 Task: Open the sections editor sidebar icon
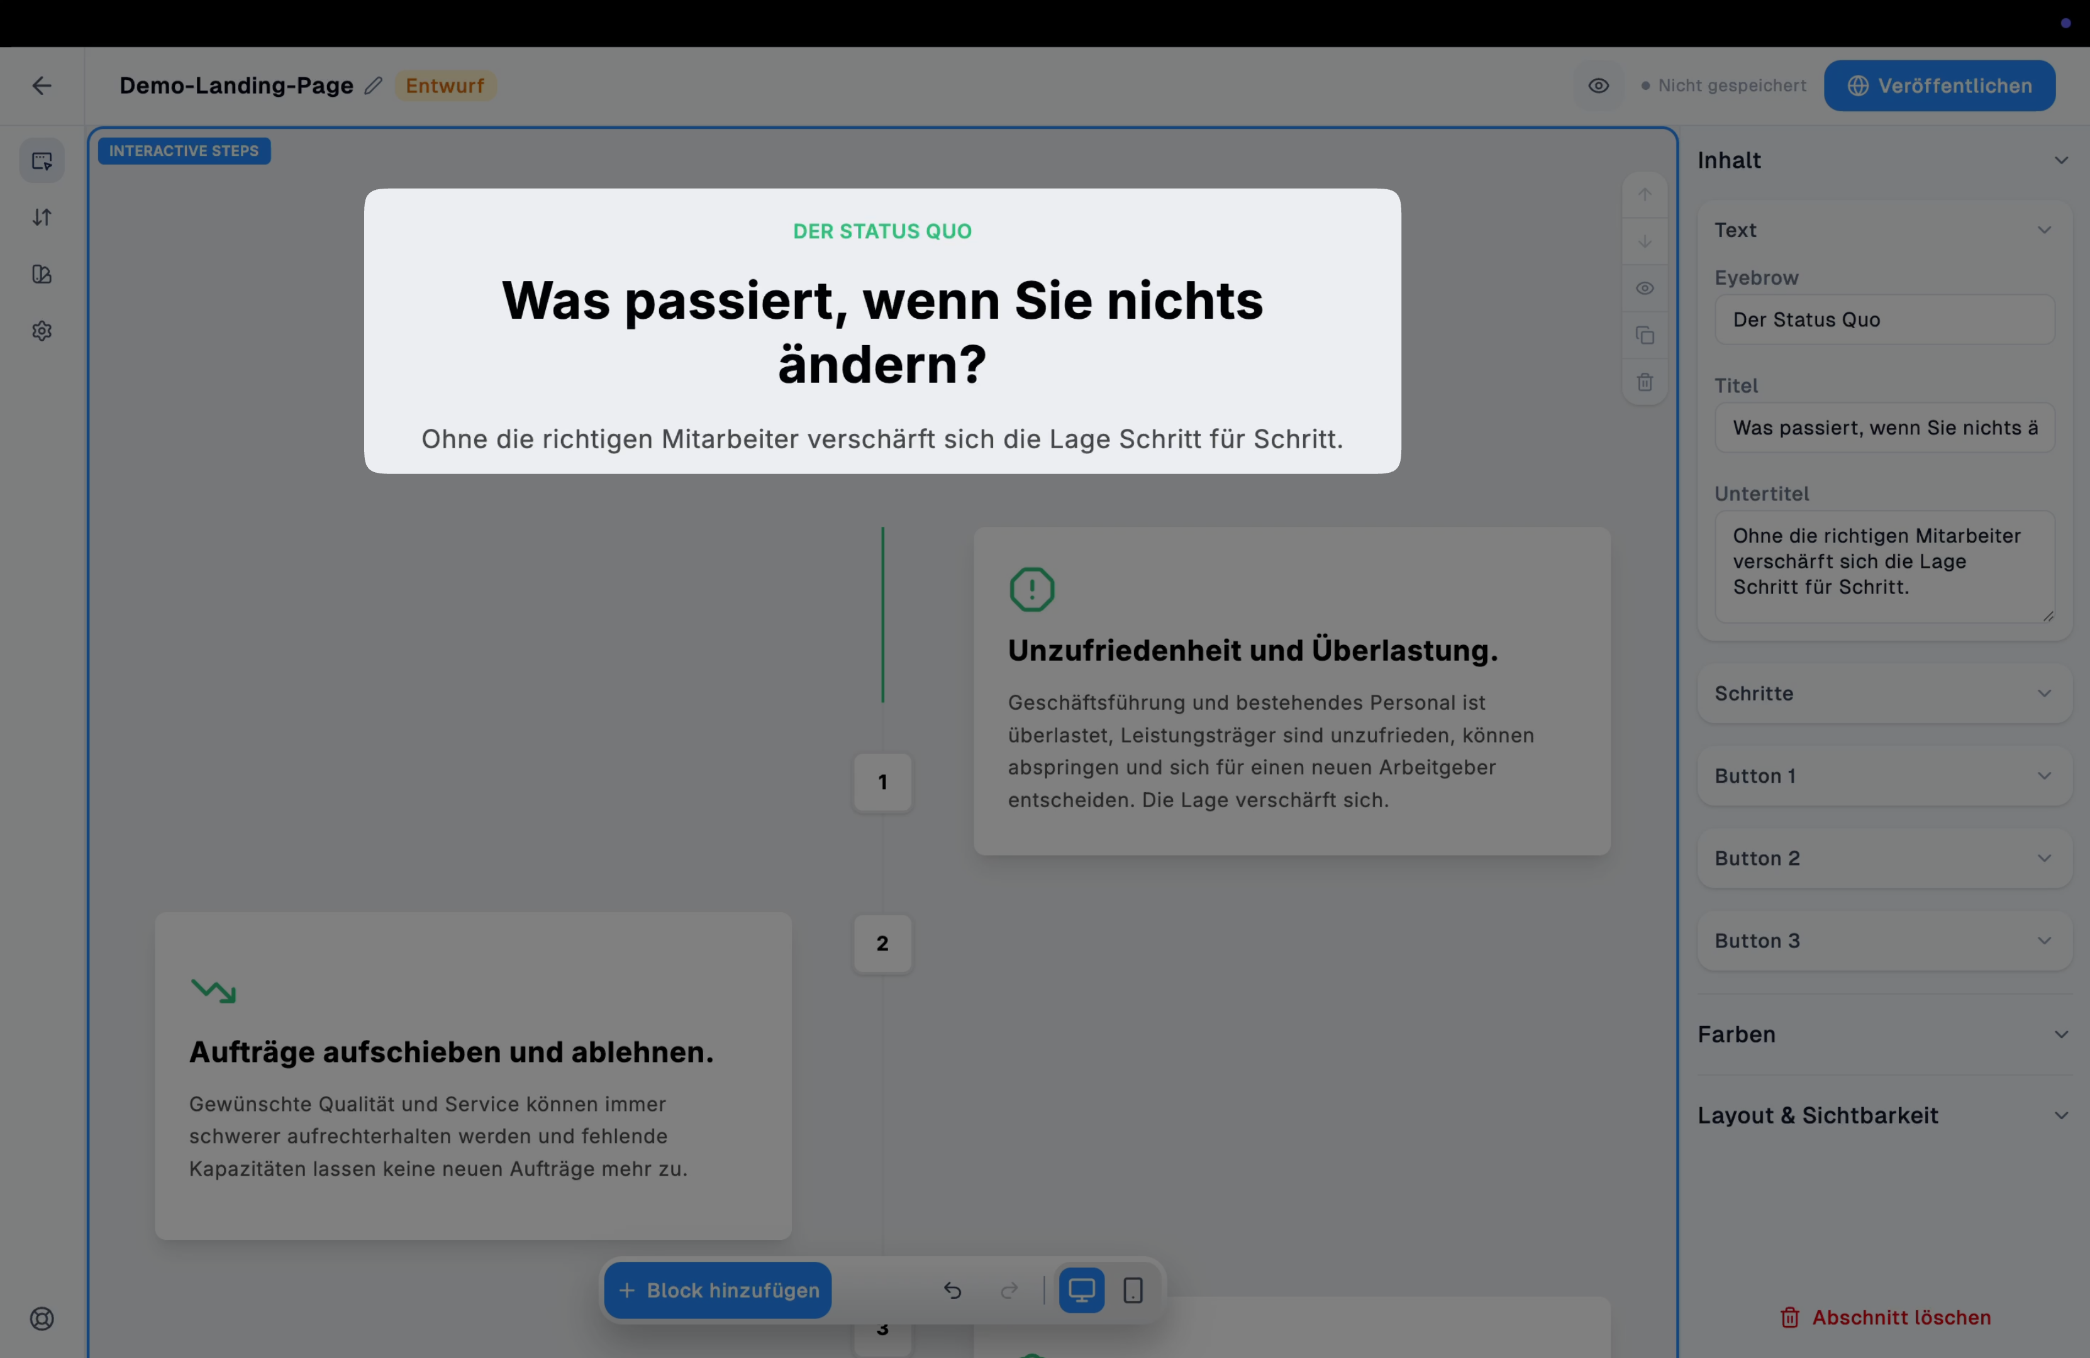pos(42,161)
